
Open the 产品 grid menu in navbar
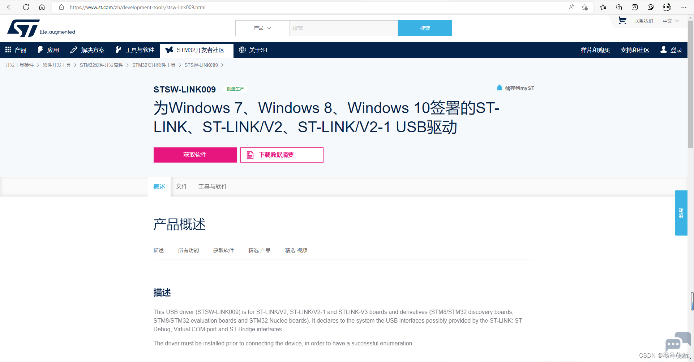pyautogui.click(x=16, y=50)
